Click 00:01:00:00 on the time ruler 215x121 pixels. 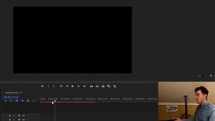[90, 99]
